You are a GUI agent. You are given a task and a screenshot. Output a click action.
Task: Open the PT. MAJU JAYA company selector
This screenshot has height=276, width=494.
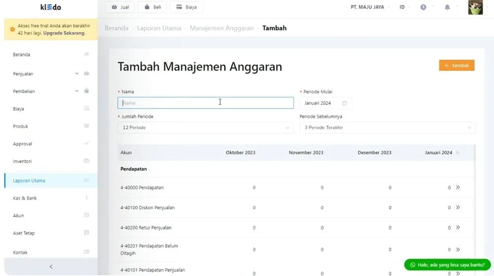tap(370, 7)
